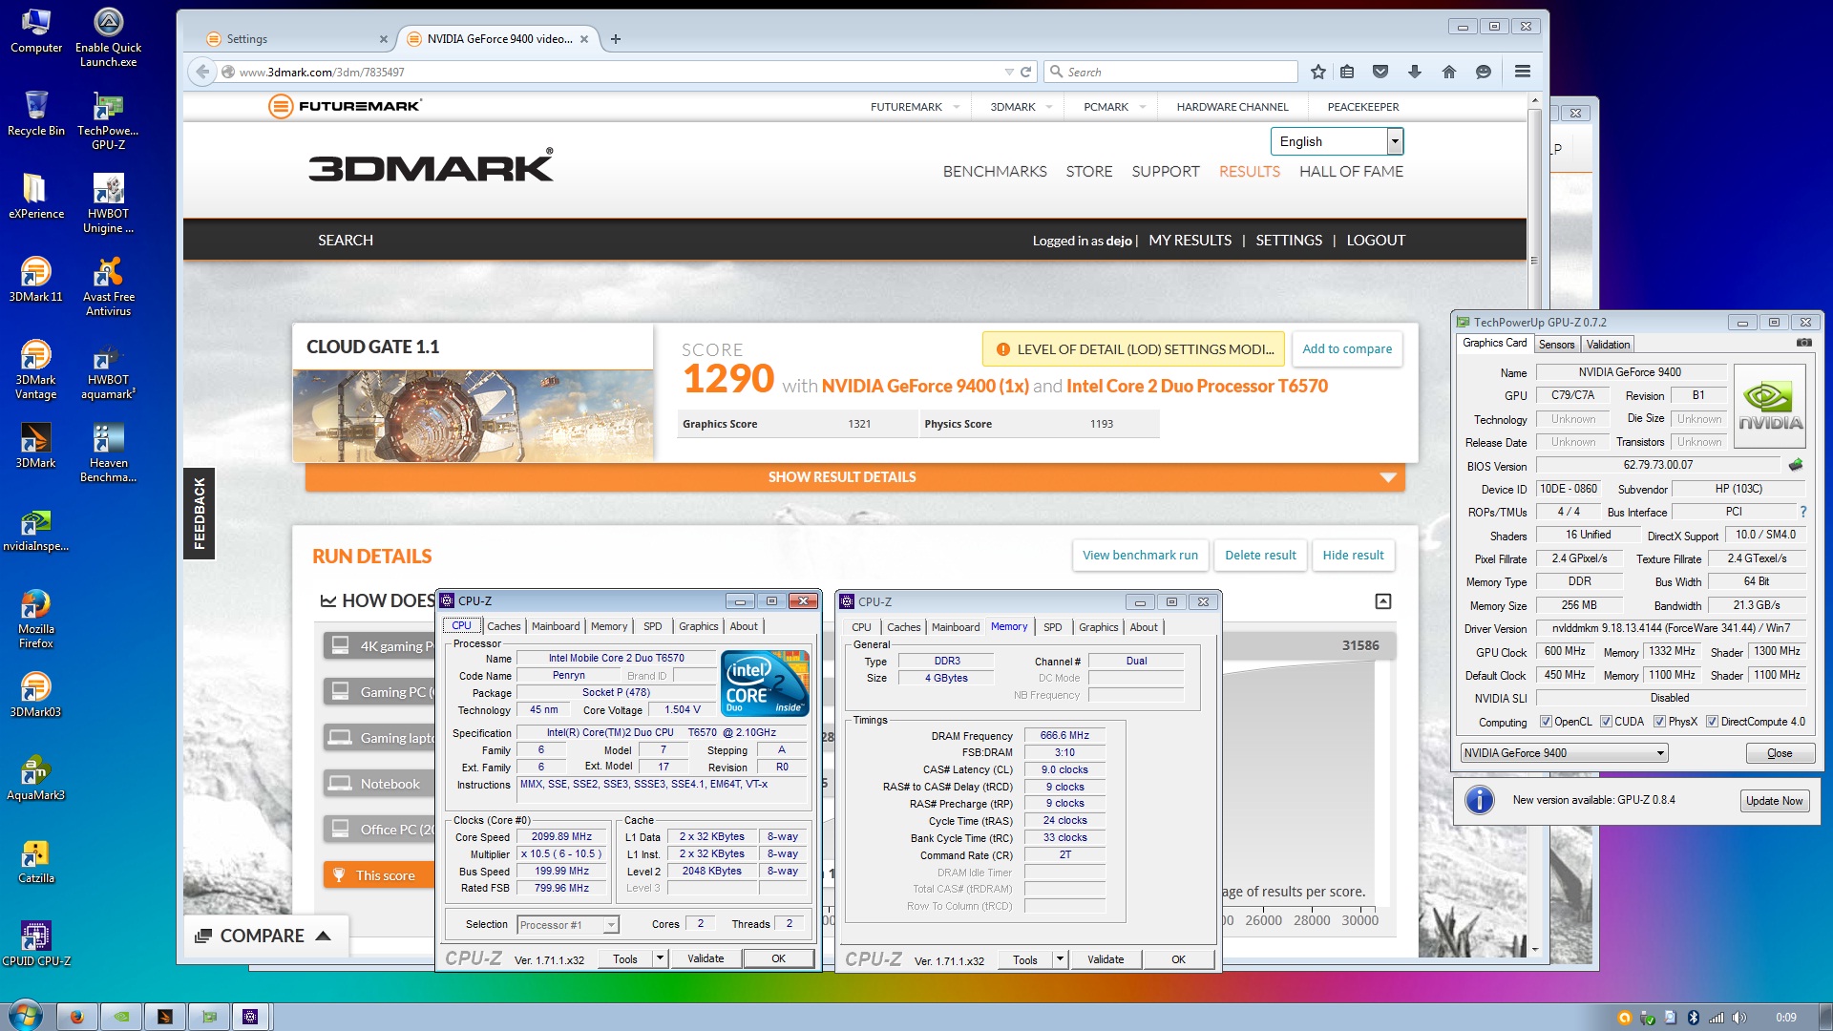Switch to Sensors tab in GPU-Z
The image size is (1833, 1031).
click(x=1556, y=345)
